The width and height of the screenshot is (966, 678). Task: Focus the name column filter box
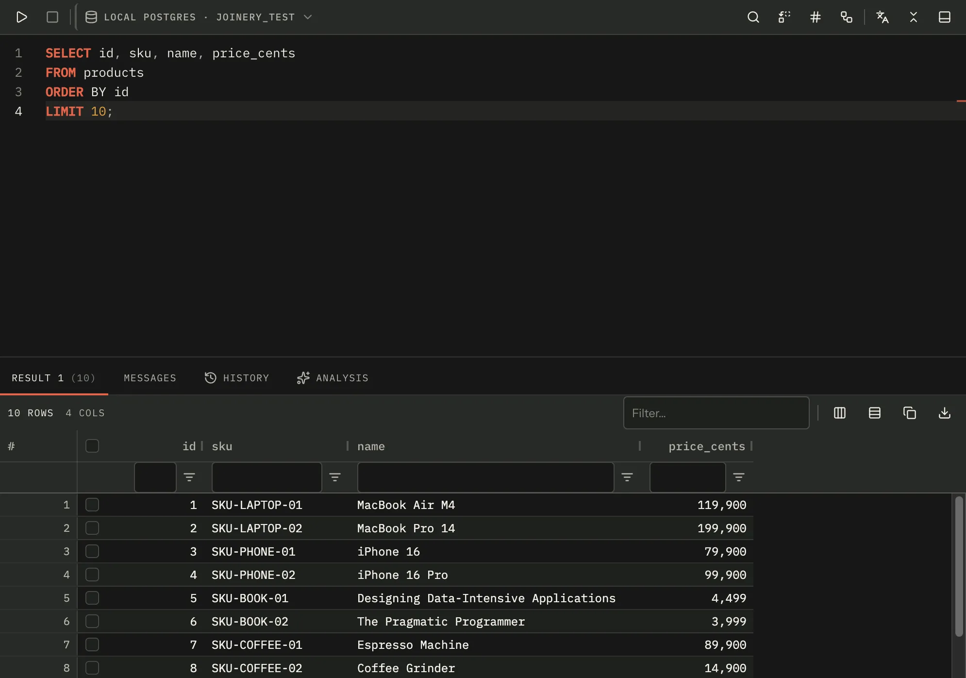coord(485,477)
